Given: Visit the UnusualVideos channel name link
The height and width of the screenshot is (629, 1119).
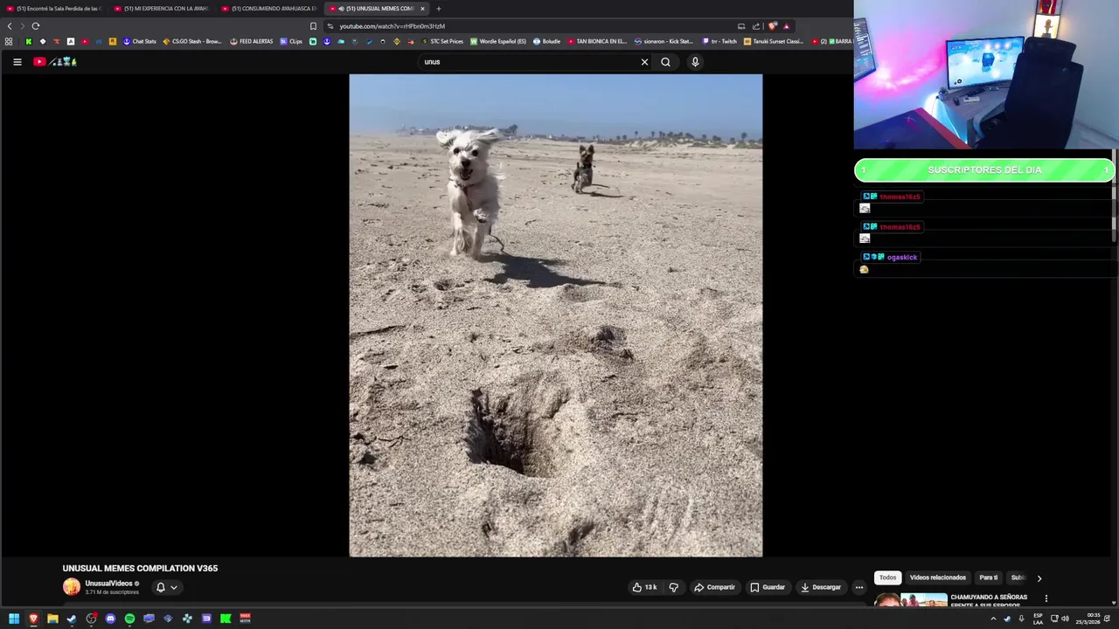Looking at the screenshot, I should (x=108, y=584).
